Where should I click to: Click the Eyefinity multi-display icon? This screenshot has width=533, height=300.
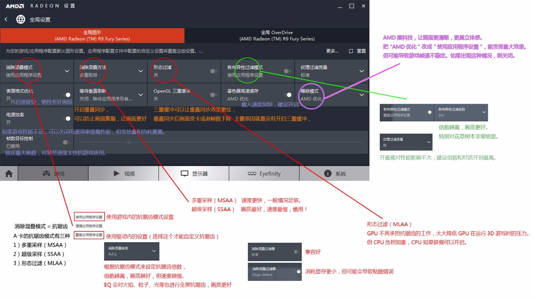pyautogui.click(x=264, y=173)
